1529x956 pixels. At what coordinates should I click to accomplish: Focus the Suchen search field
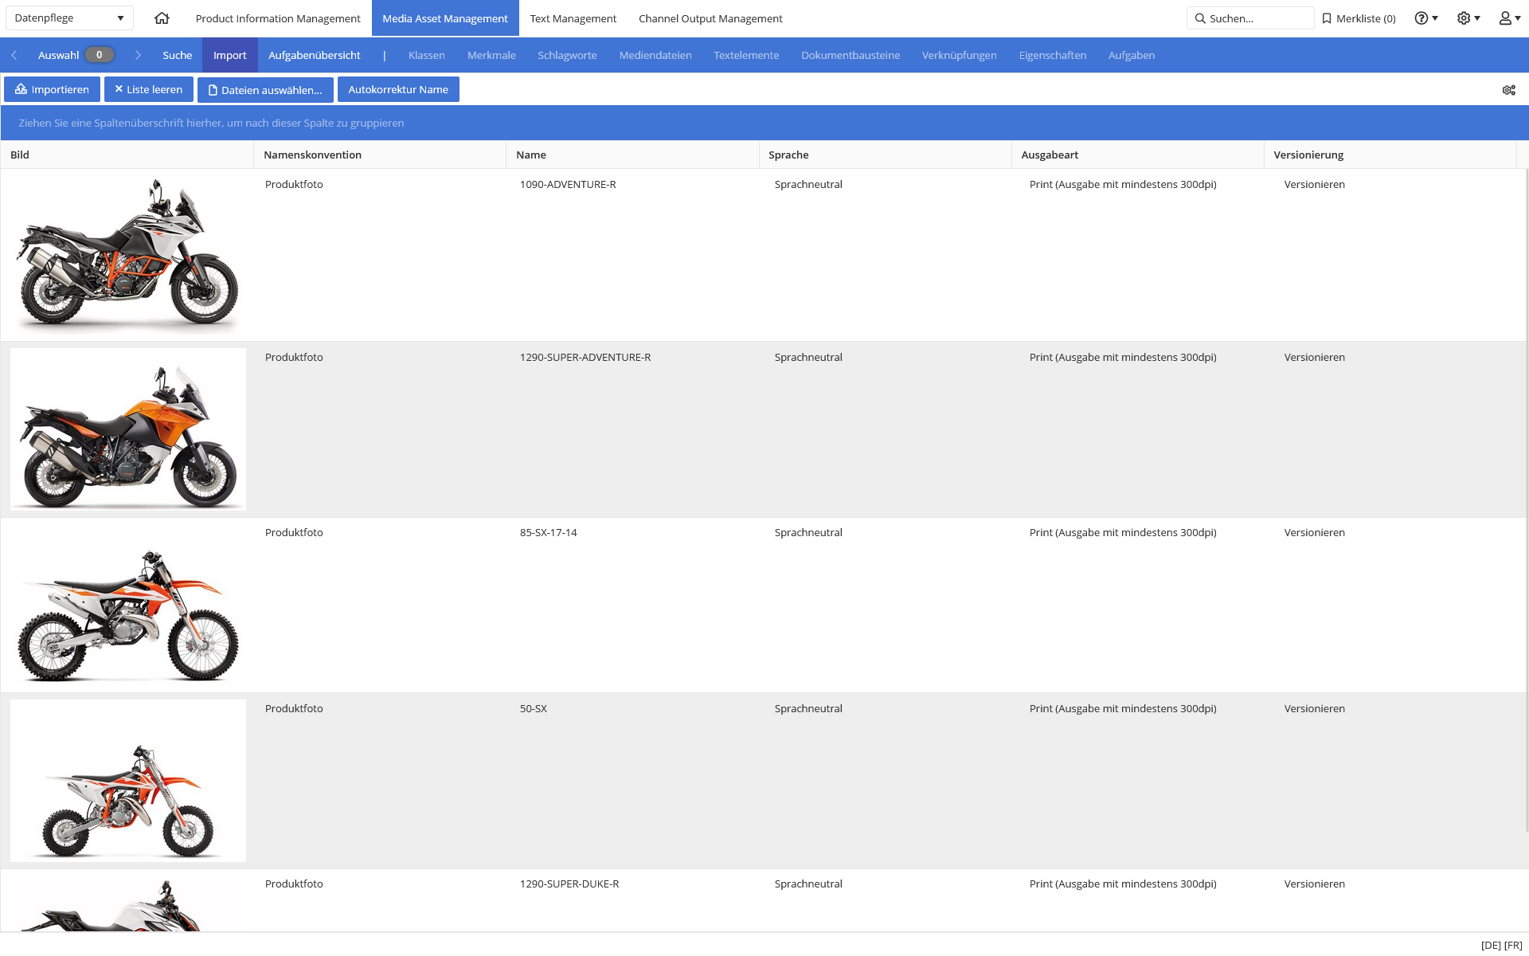tap(1250, 18)
